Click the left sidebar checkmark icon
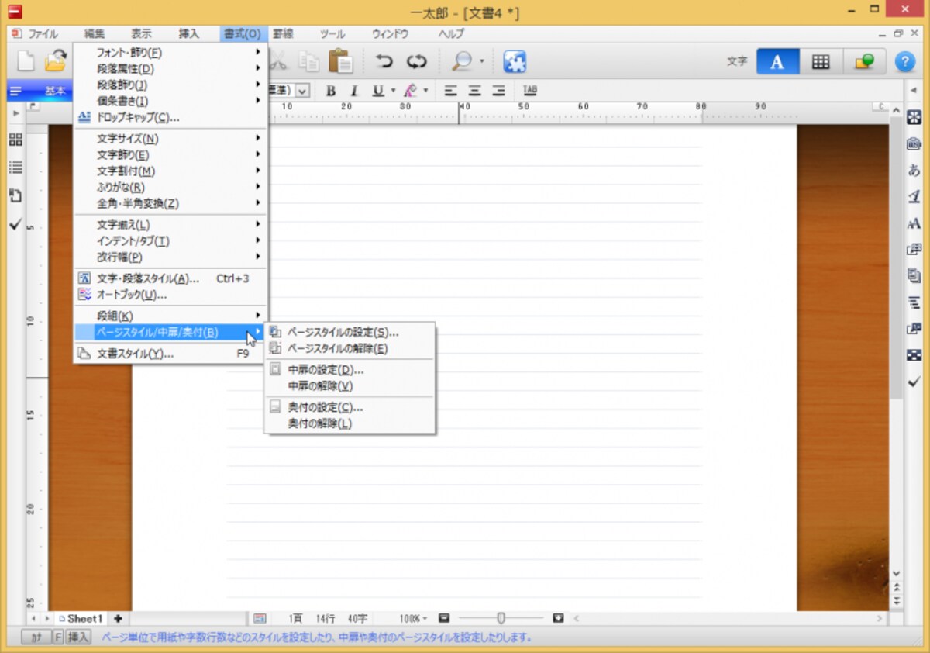 (x=15, y=223)
